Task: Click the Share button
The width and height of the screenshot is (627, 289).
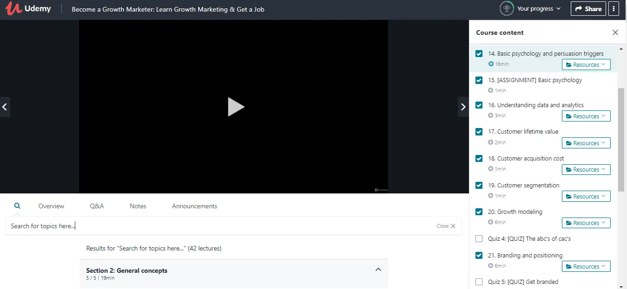Action: [588, 9]
